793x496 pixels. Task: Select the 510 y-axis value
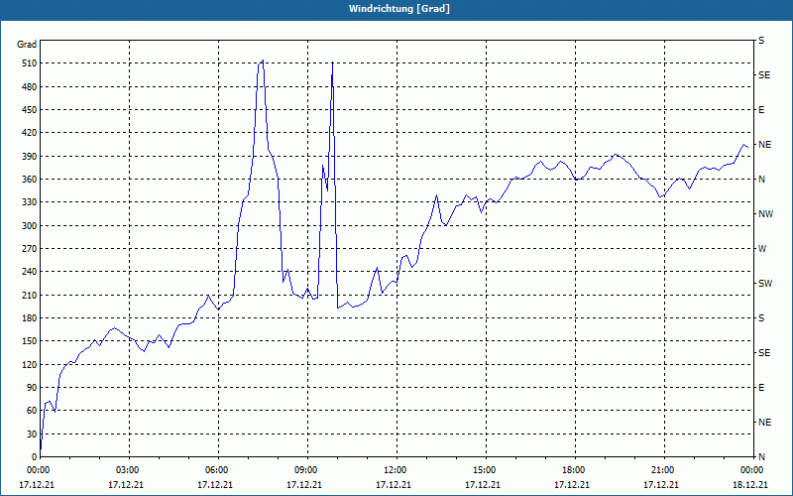pyautogui.click(x=30, y=63)
